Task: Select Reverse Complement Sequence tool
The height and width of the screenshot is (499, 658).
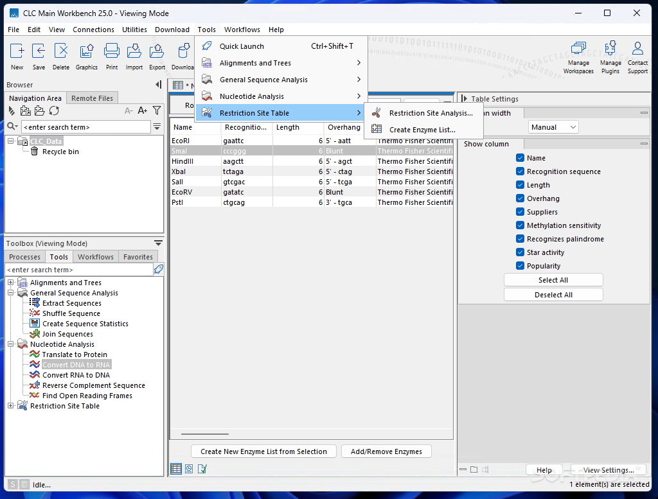Action: (x=94, y=385)
